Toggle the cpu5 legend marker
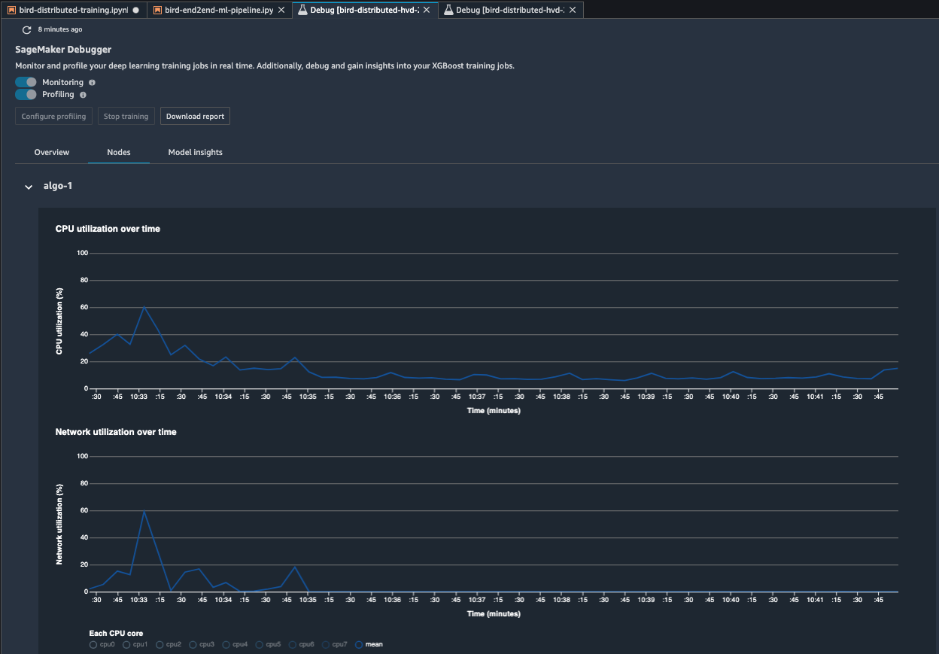939x654 pixels. [x=259, y=644]
